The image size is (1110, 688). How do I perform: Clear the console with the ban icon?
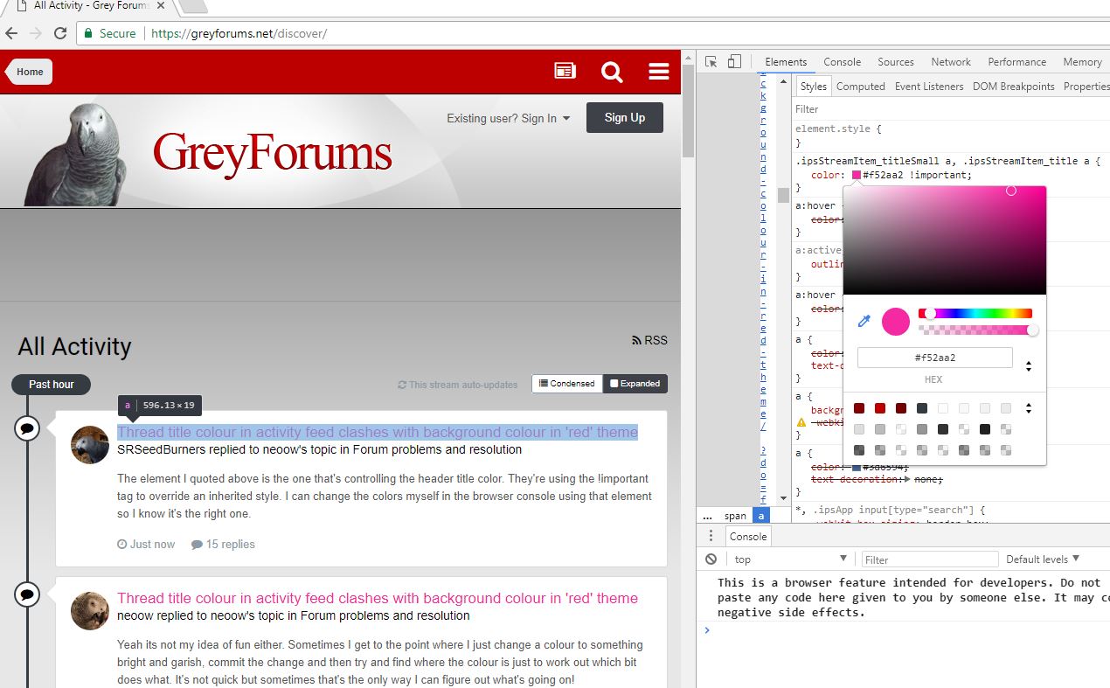711,559
